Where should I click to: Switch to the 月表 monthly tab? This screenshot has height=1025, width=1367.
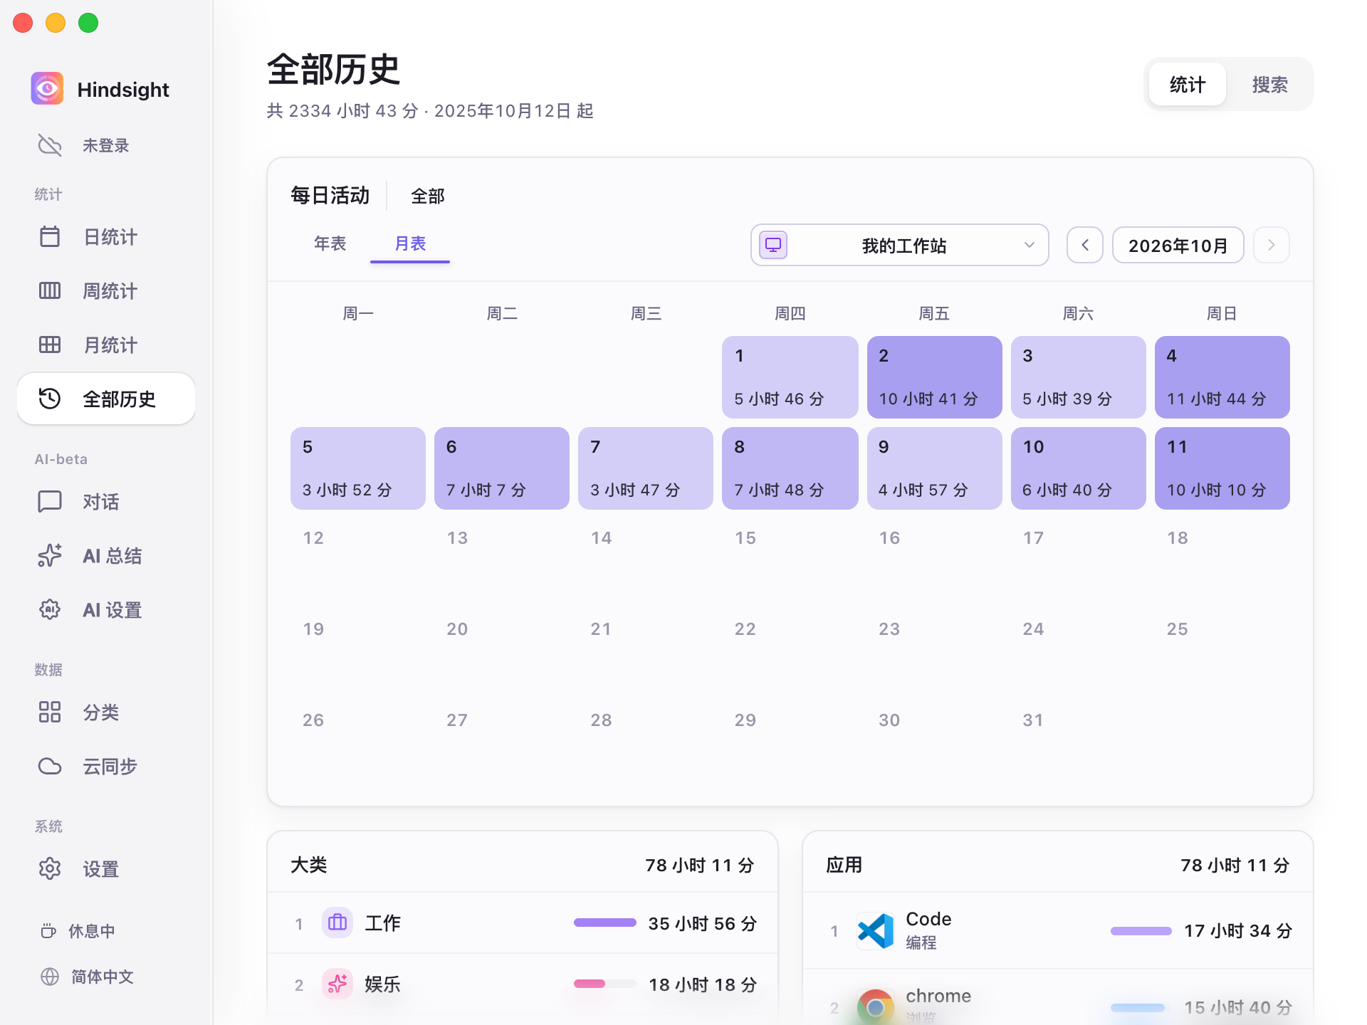(410, 244)
